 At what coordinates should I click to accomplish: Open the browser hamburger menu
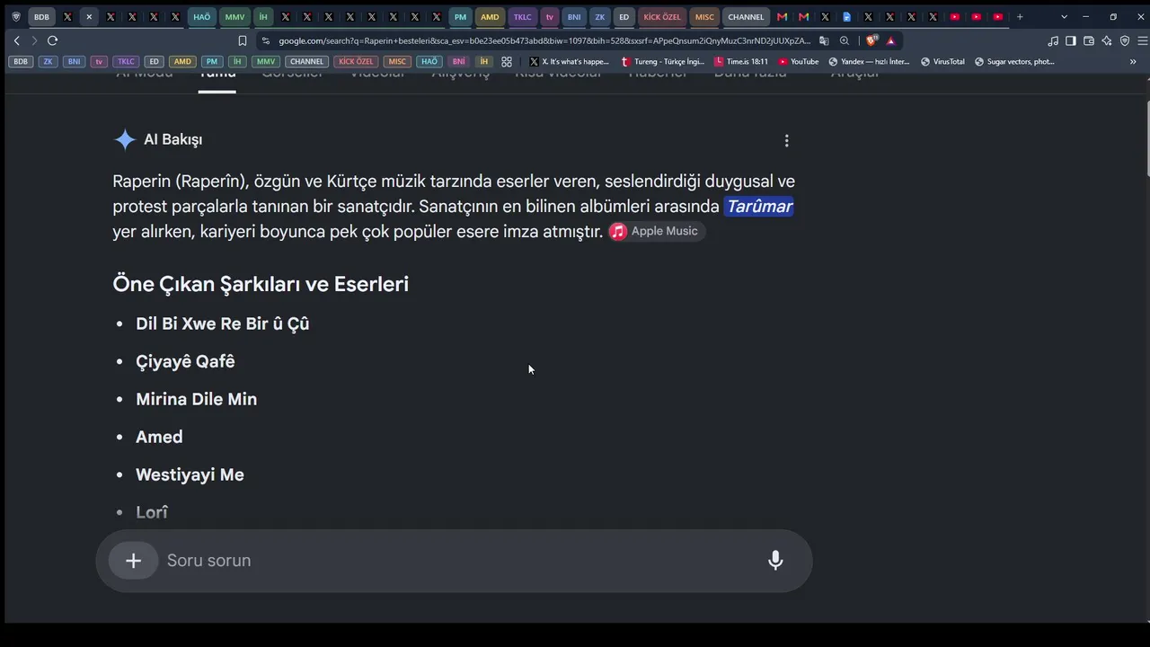pyautogui.click(x=1143, y=40)
